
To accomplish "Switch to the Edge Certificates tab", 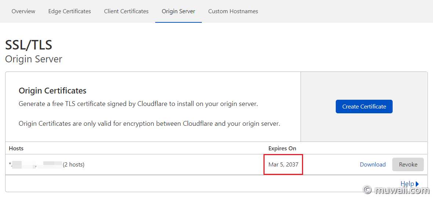I will [70, 11].
